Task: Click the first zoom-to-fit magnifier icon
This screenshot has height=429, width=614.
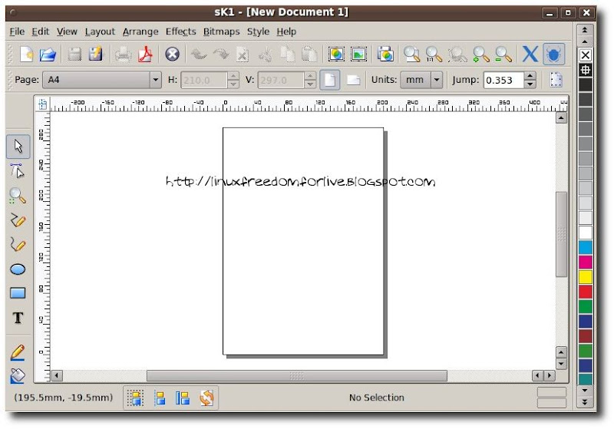Action: tap(412, 54)
